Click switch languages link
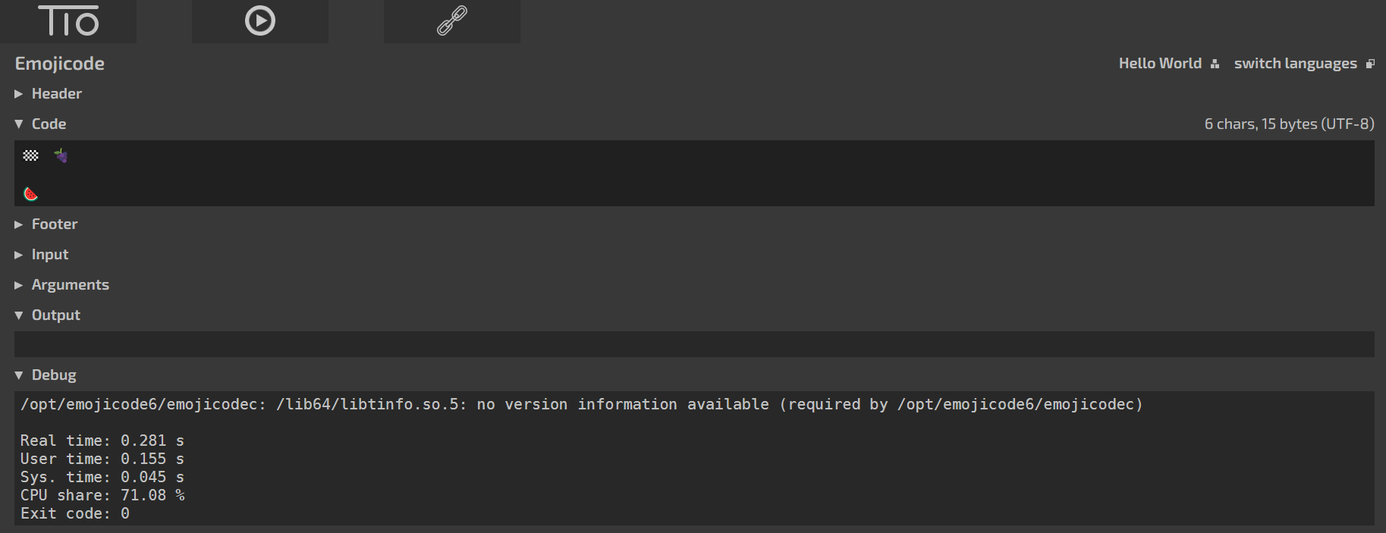This screenshot has height=533, width=1386. 1295,64
